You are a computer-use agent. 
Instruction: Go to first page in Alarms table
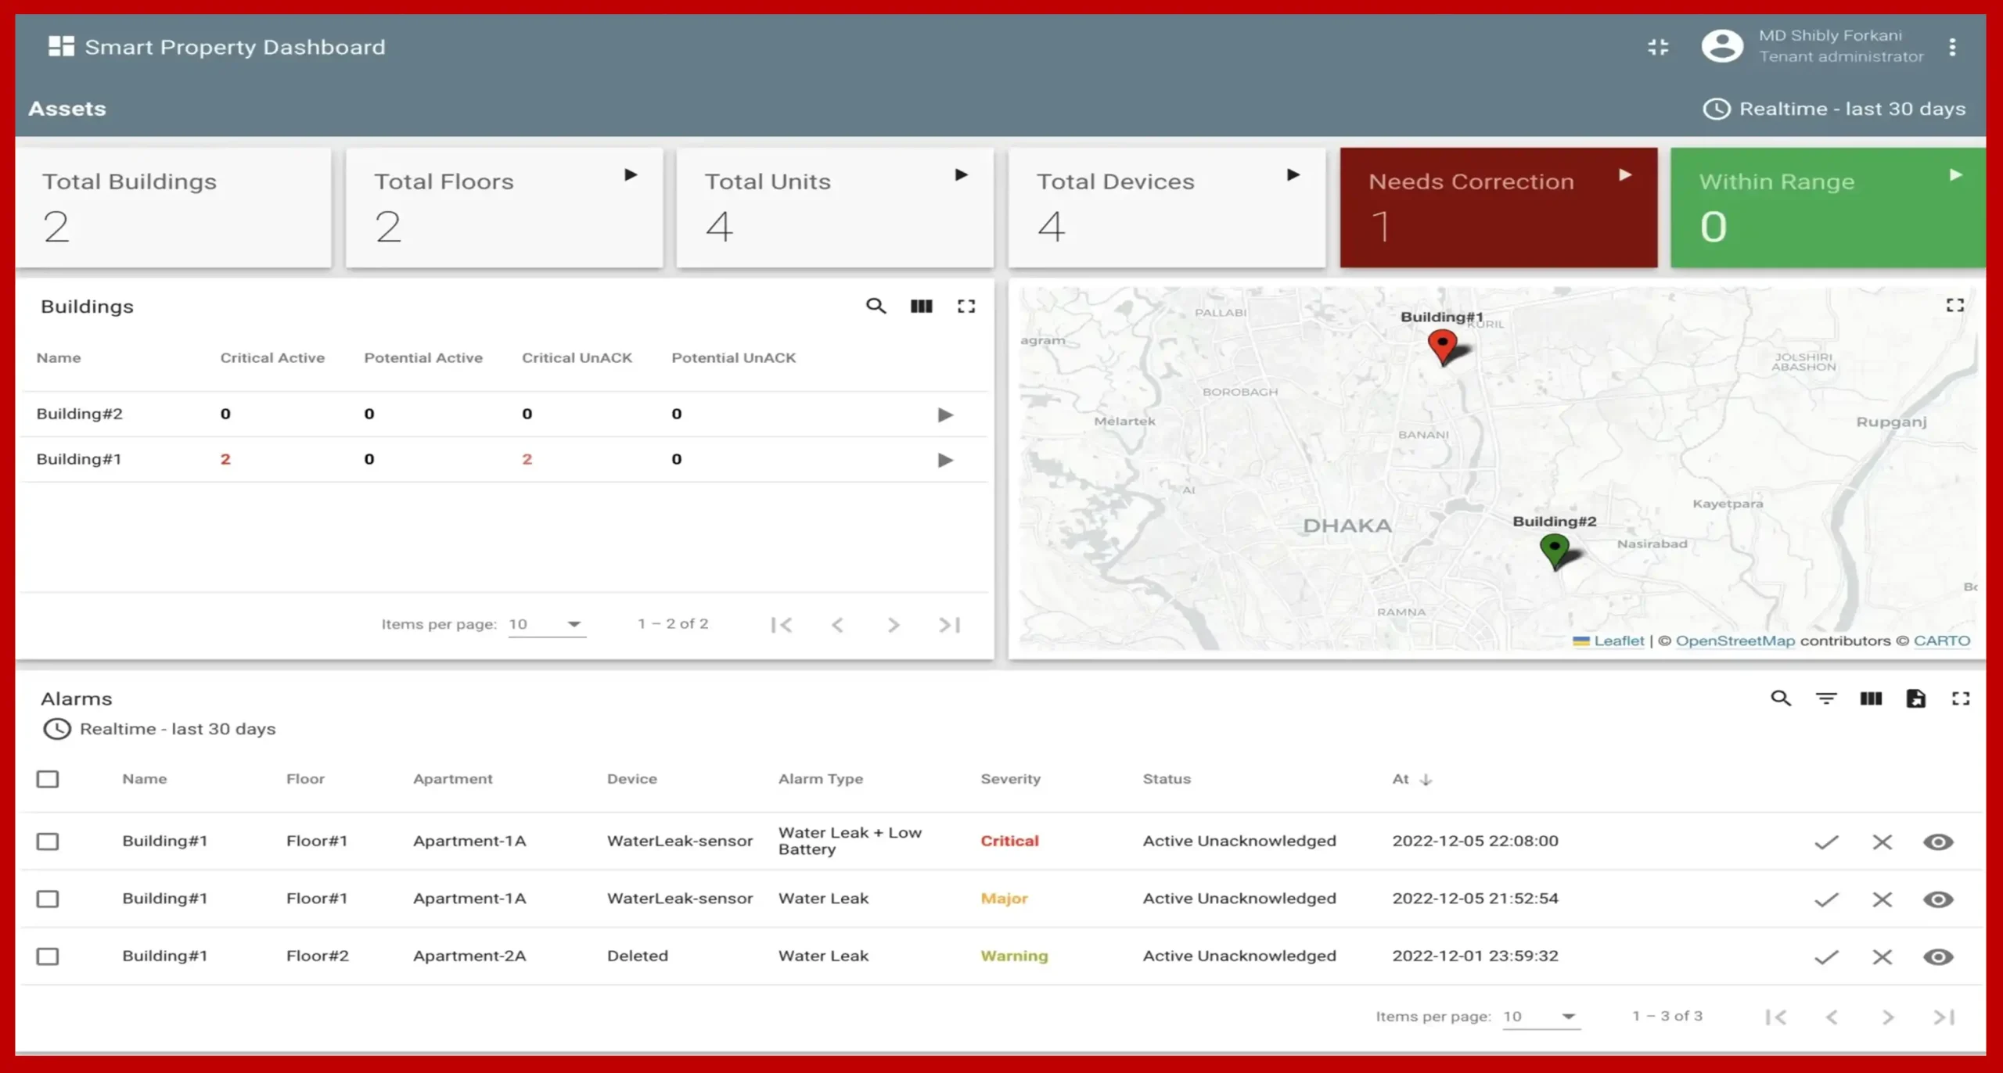coord(1776,1017)
